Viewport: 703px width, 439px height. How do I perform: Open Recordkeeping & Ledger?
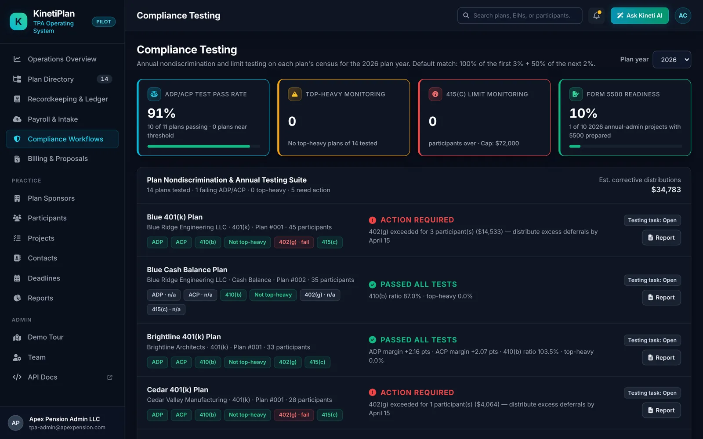[x=62, y=99]
